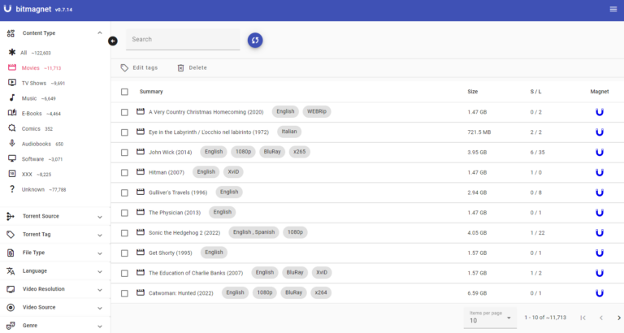624x333 pixels.
Task: Click the blue refresh results button
Action: pos(255,40)
